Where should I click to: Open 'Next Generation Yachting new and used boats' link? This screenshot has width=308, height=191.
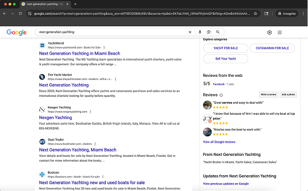(92, 183)
